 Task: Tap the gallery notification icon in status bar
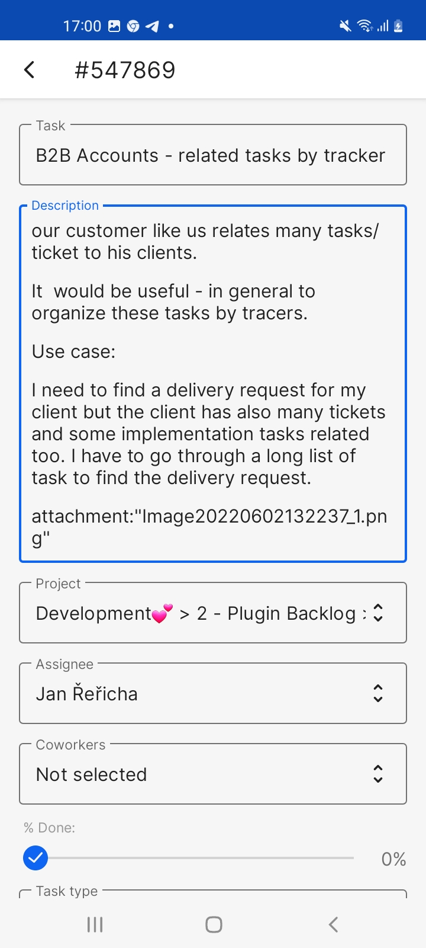pos(114,26)
